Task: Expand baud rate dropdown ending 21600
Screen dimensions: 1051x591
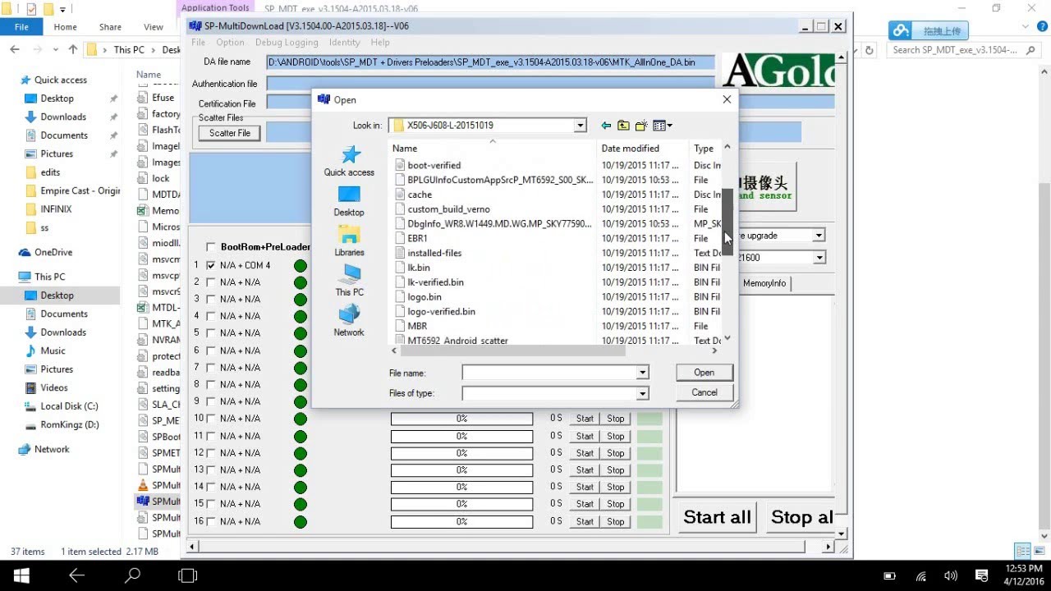Action: (x=819, y=258)
